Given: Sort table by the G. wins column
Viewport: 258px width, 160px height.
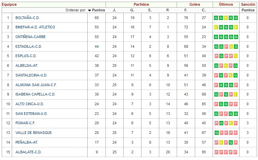Looking at the screenshot, I should (x=132, y=10).
